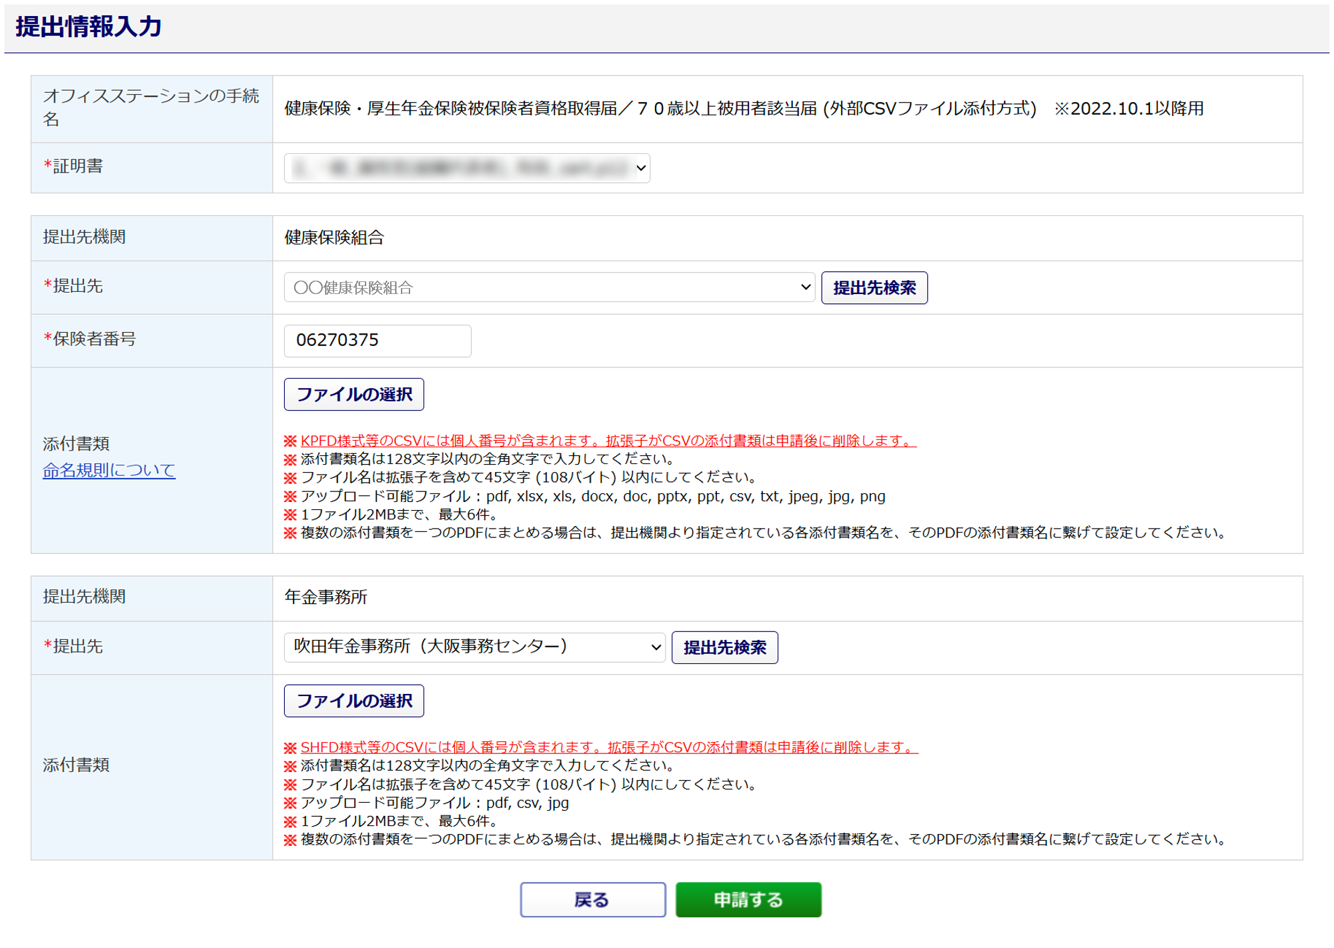The width and height of the screenshot is (1334, 948).
Task: Click the *保険者番号 field label
Action: 89,339
